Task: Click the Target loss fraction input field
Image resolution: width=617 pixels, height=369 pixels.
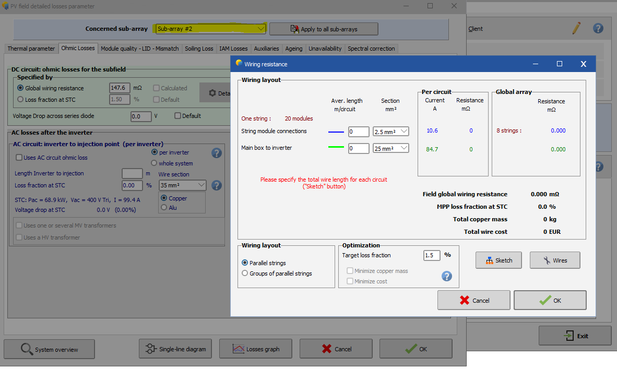Action: [x=431, y=255]
